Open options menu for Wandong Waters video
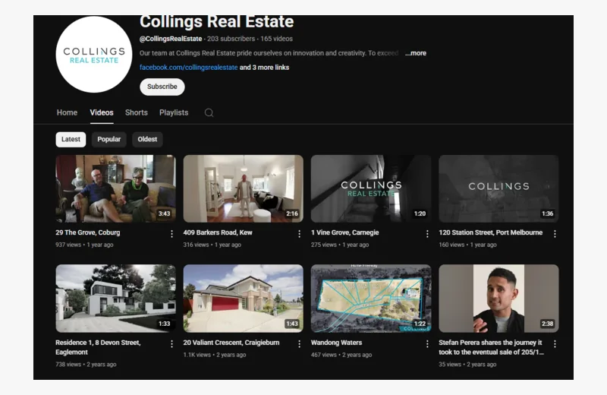Image resolution: width=607 pixels, height=395 pixels. coord(427,344)
